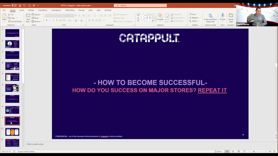Click the Replace button
Viewport: 278px width, 156px height.
pos(194,18)
